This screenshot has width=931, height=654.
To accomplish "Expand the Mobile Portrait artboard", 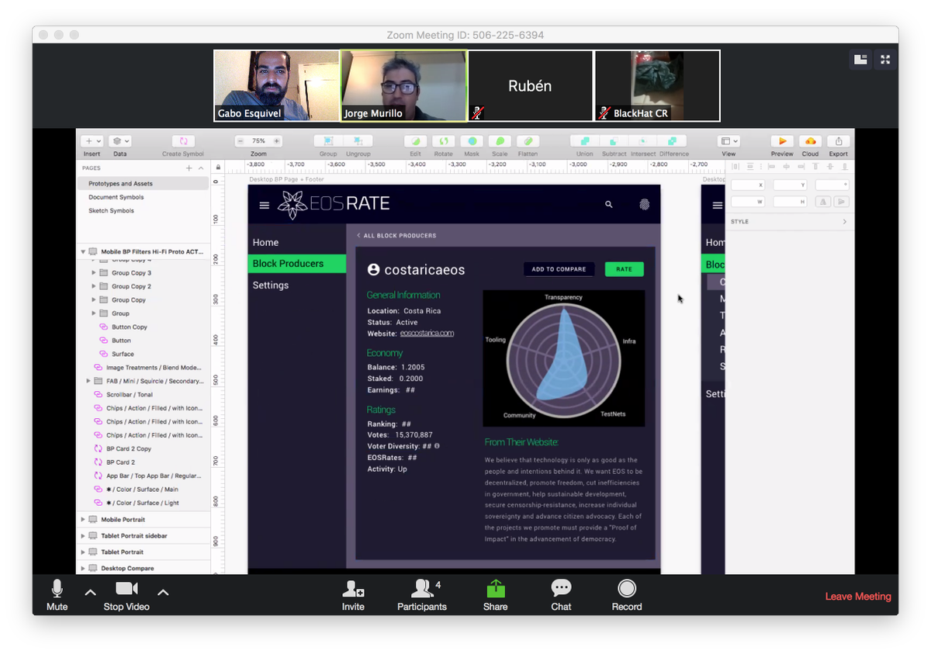I will (83, 520).
